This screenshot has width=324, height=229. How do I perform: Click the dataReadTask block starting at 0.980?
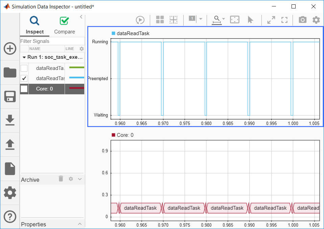(x=227, y=208)
